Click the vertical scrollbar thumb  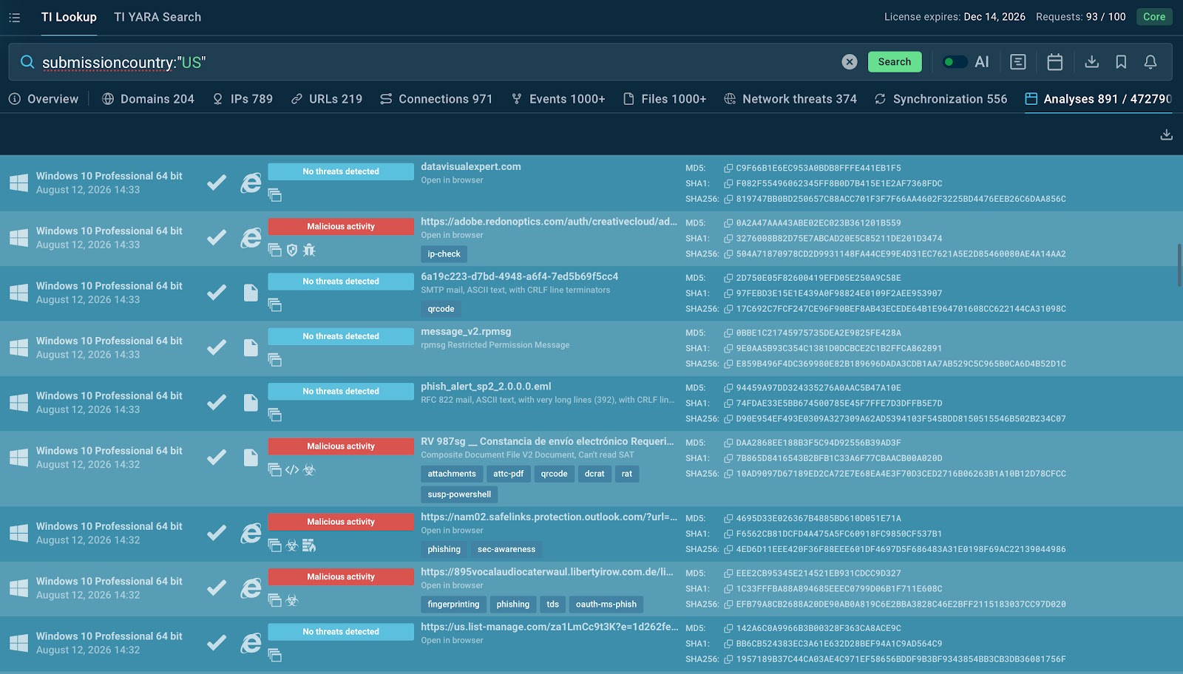pyautogui.click(x=1179, y=265)
